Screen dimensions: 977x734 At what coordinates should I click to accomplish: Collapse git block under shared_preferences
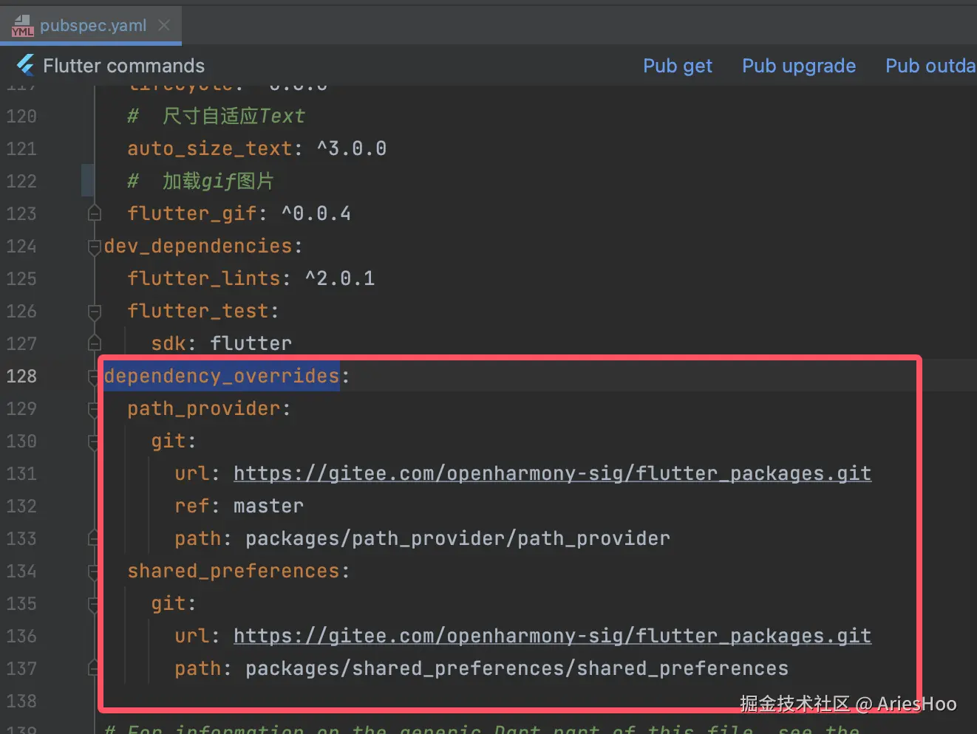click(x=94, y=604)
